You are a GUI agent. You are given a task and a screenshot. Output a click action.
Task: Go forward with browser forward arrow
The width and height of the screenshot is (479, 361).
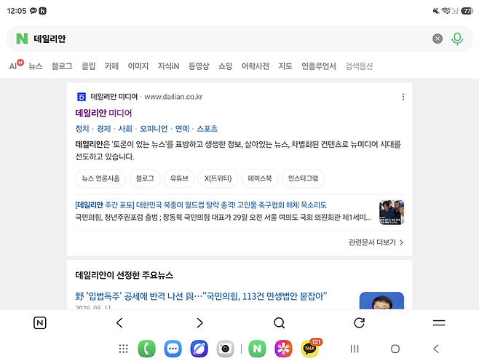click(x=199, y=323)
